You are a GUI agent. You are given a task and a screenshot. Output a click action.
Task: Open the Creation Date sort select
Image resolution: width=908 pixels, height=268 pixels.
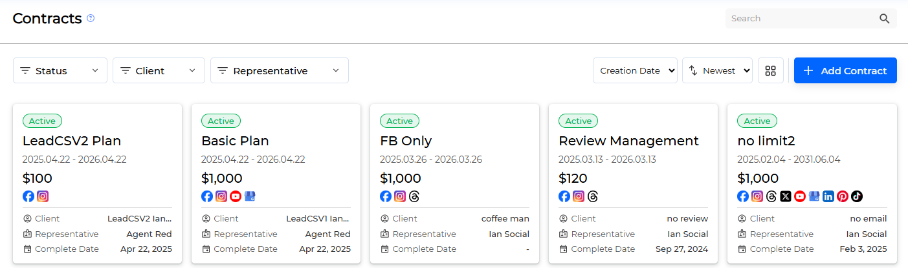pyautogui.click(x=635, y=70)
